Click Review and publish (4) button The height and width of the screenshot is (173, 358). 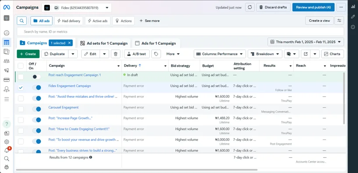coord(313,7)
